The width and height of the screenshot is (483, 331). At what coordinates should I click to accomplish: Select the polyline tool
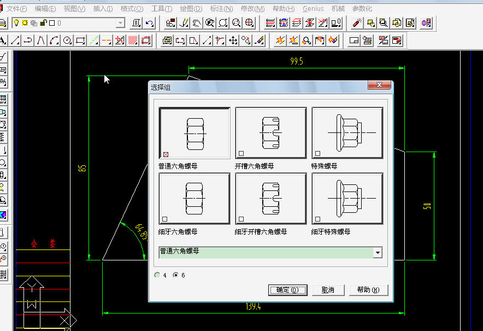(x=28, y=40)
